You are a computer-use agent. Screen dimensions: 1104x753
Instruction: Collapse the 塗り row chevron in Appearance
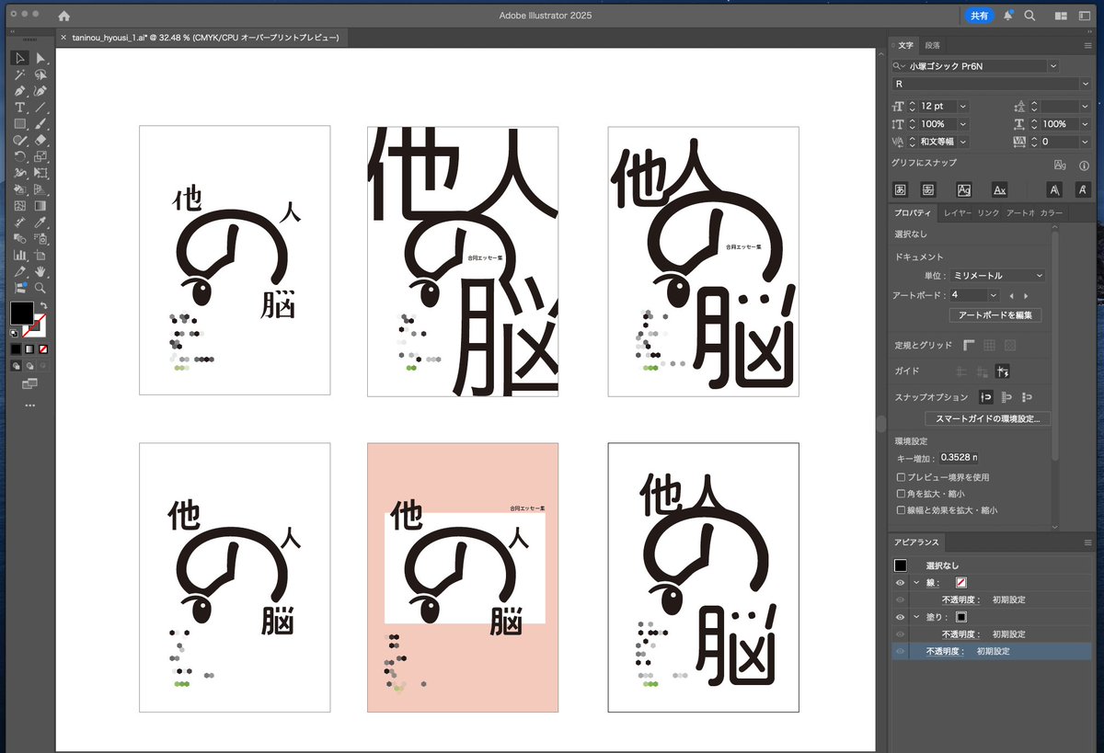pyautogui.click(x=916, y=617)
